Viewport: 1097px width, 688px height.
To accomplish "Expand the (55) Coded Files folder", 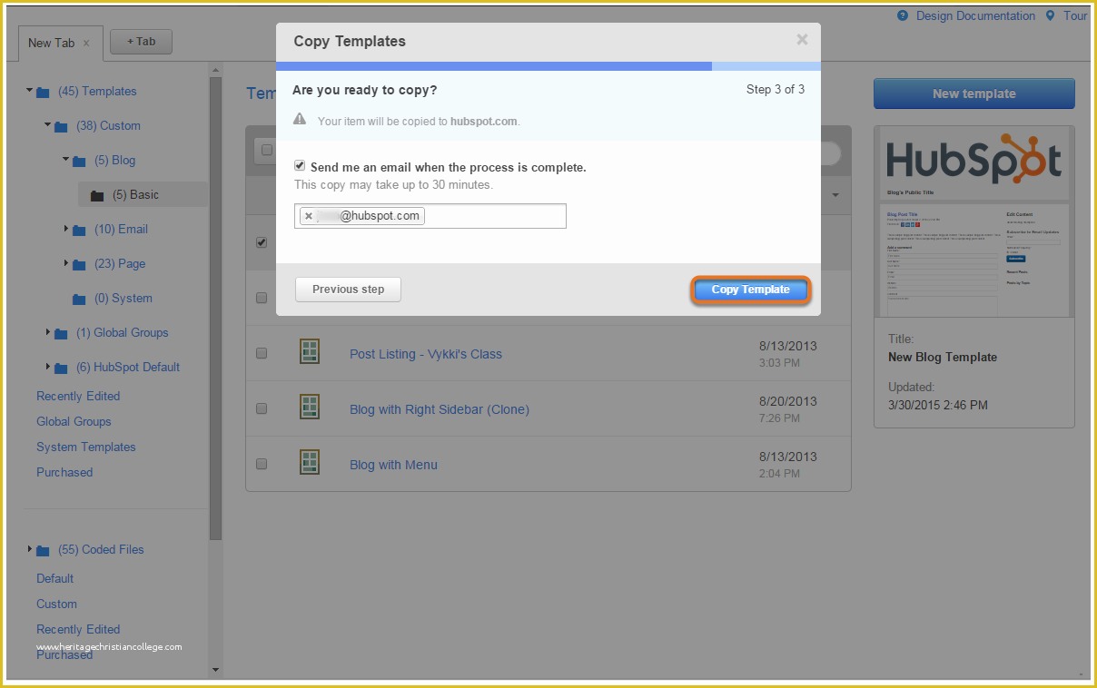I will (30, 549).
